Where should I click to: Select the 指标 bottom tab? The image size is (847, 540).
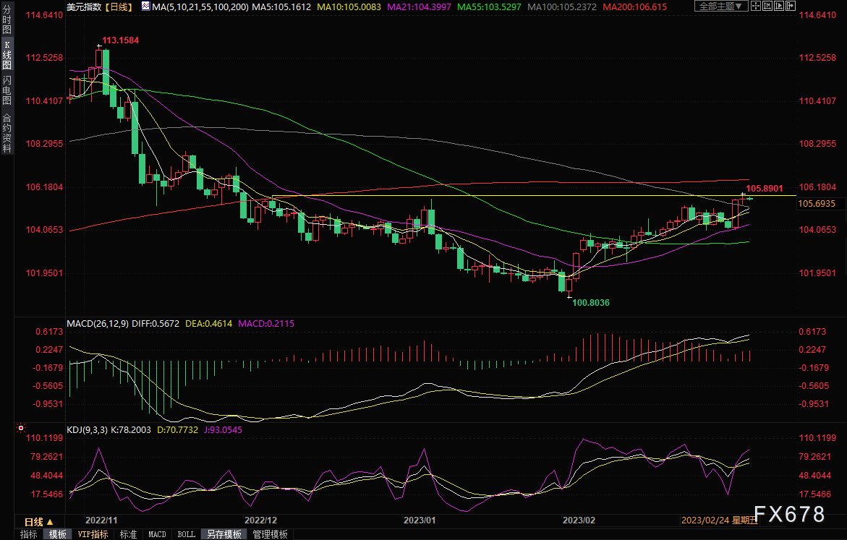tap(29, 534)
